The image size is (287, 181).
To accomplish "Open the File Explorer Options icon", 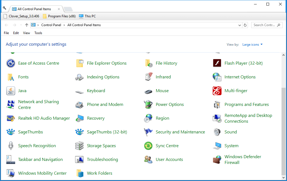I will coord(80,63).
